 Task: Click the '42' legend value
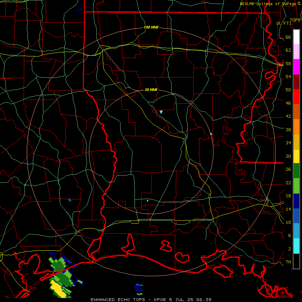(x=288, y=116)
